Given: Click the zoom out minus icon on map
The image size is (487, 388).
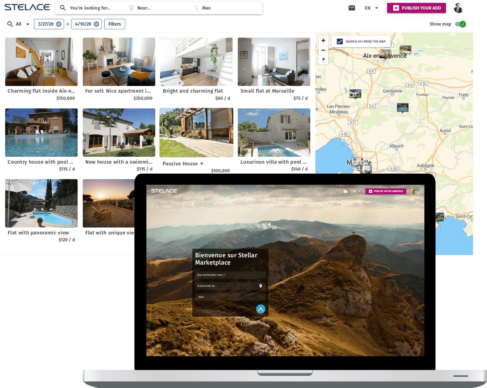Looking at the screenshot, I should 323,50.
